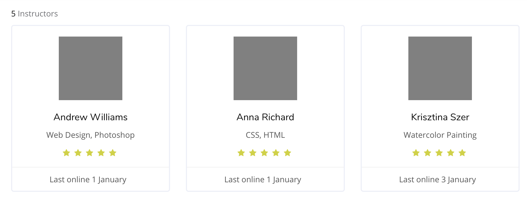The width and height of the screenshot is (527, 204).
Task: Click the Krisztina Szer name link
Action: point(440,117)
